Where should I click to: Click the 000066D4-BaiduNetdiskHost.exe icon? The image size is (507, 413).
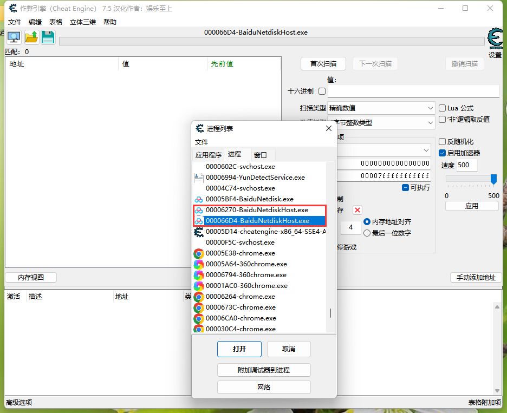(x=199, y=221)
